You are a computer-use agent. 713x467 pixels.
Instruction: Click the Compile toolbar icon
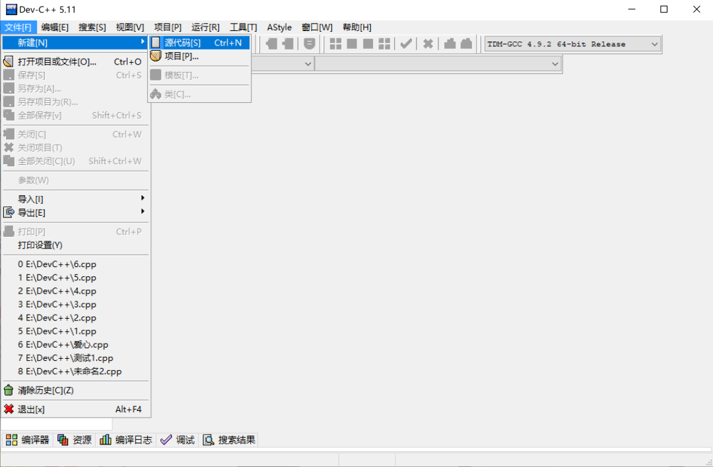(x=335, y=44)
